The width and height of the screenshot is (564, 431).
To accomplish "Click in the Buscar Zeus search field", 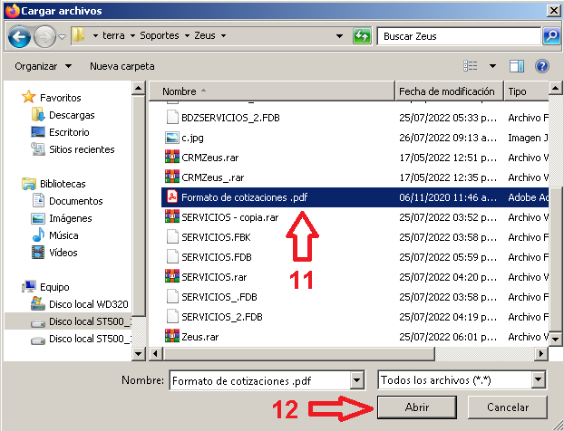I will pyautogui.click(x=459, y=36).
